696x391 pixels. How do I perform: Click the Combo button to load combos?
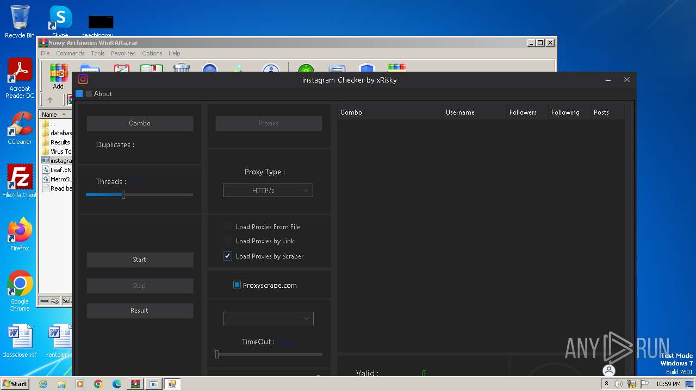pos(140,123)
